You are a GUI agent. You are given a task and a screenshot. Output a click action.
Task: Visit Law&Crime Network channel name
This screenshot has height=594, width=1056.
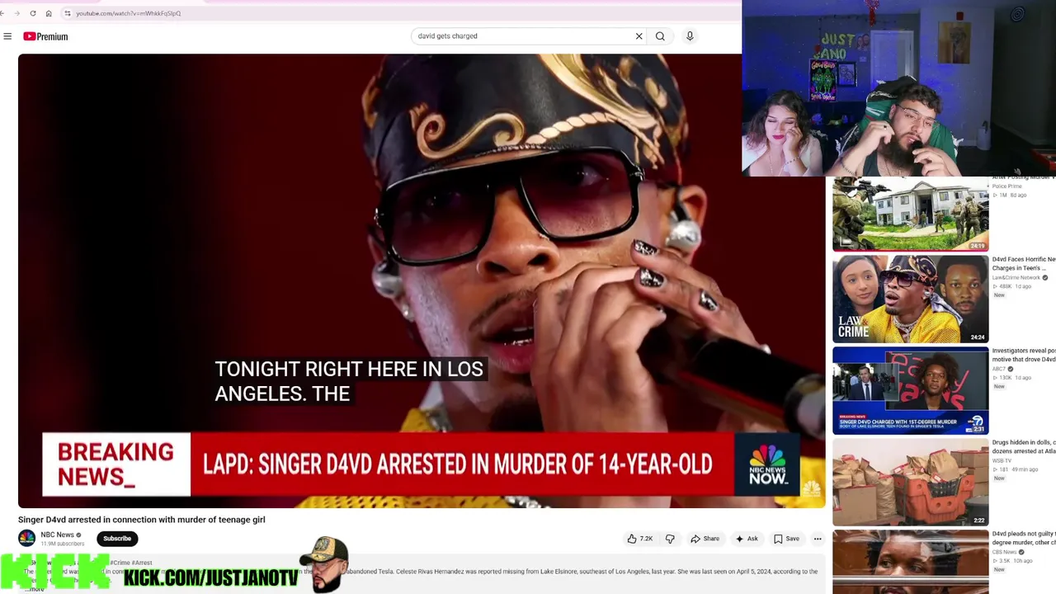tap(1016, 278)
